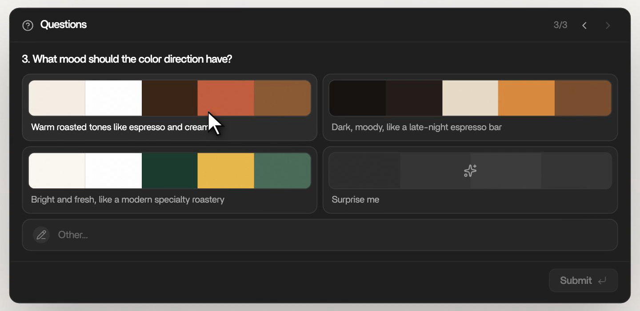This screenshot has width=640, height=311.
Task: Go to the previous question arrow
Action: [584, 25]
